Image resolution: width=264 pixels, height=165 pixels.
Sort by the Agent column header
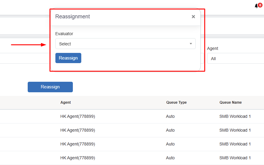click(66, 102)
